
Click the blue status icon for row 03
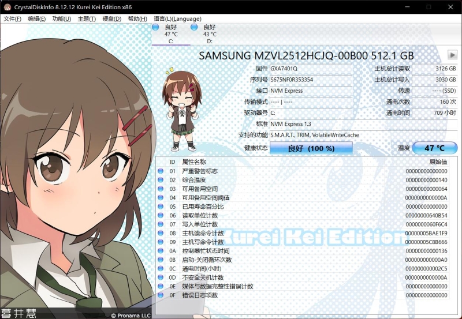point(161,189)
